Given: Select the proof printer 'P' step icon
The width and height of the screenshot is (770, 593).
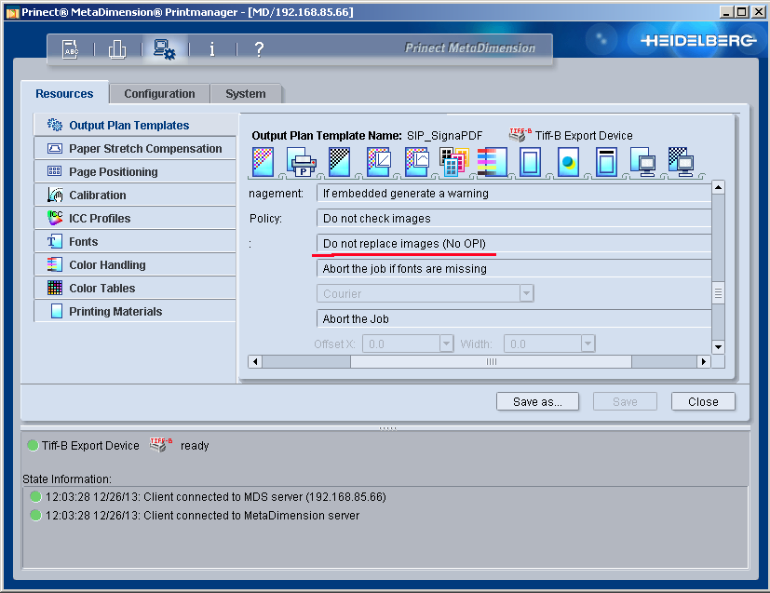Looking at the screenshot, I should (x=301, y=164).
